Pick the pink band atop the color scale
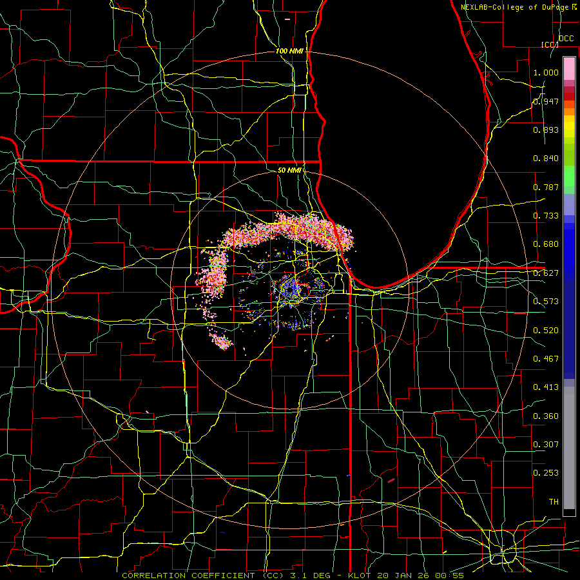Screen dimensions: 580x580 pos(569,68)
